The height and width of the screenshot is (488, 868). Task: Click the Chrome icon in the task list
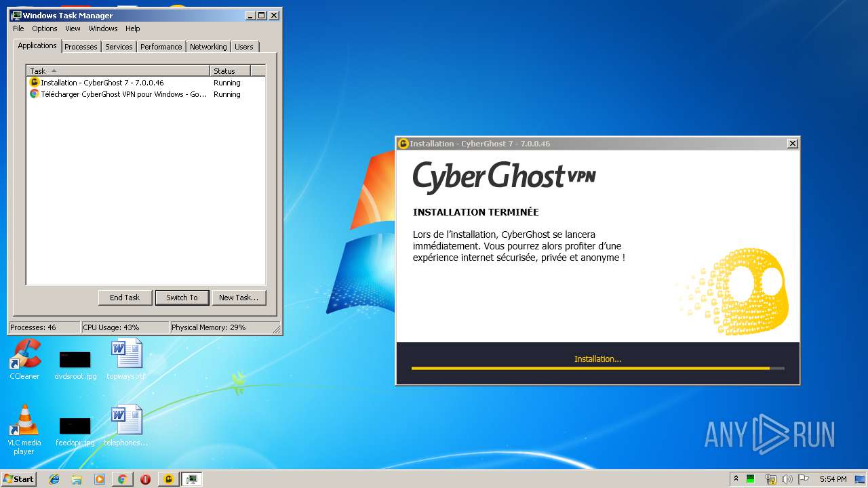pyautogui.click(x=35, y=94)
